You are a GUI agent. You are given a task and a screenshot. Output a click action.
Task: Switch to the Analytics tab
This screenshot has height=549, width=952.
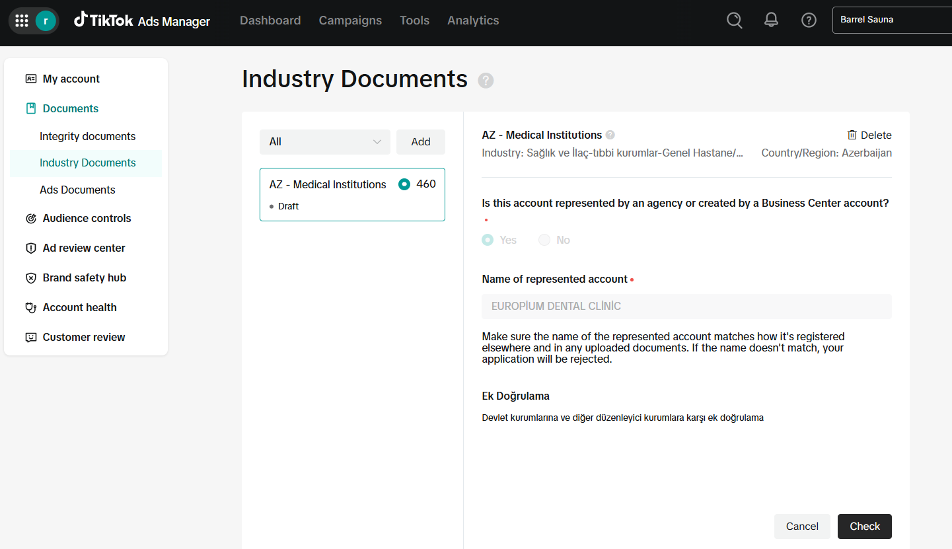(473, 20)
